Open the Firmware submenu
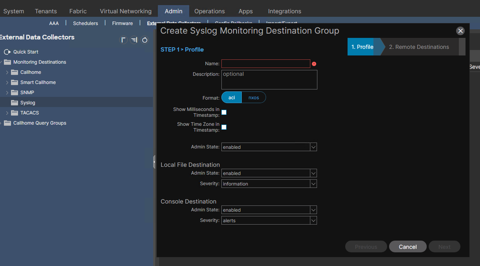480x266 pixels. [x=122, y=23]
